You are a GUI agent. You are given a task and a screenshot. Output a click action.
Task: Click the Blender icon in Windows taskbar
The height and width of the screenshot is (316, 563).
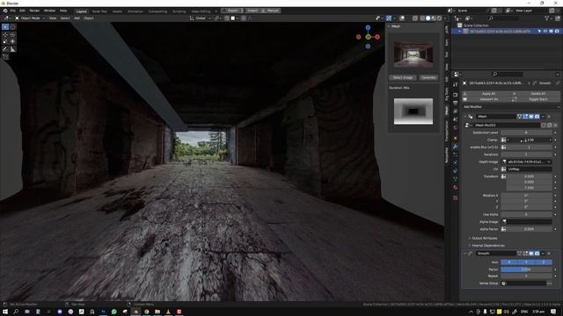point(135,312)
